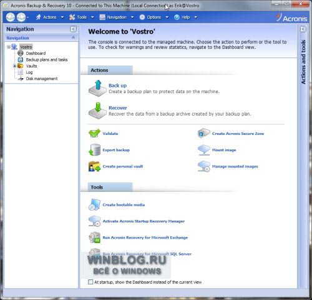
Task: Collapse the Vostro tree node
Action: (x=9, y=47)
